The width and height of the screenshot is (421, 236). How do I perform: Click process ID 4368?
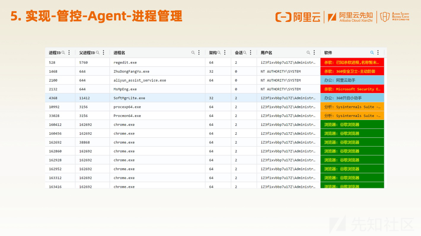[x=53, y=98]
